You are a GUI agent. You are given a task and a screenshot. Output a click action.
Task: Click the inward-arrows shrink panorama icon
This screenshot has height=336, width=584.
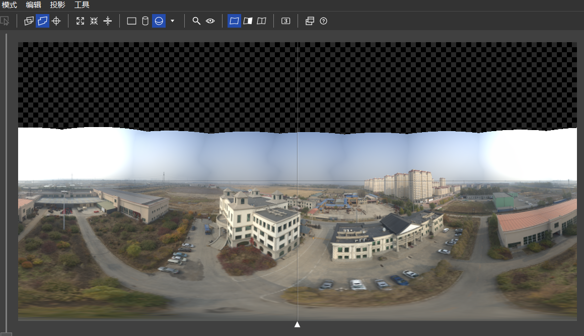[94, 21]
